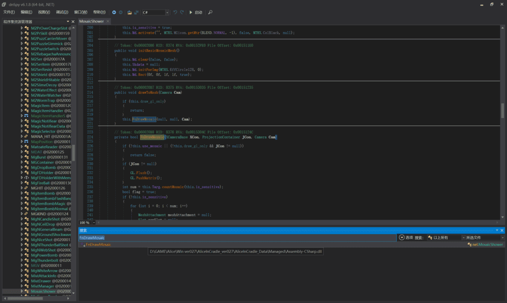Viewport: 507px width, 303px height.
Task: Open the 所选文件 search scope dropdown
Action: [x=484, y=238]
